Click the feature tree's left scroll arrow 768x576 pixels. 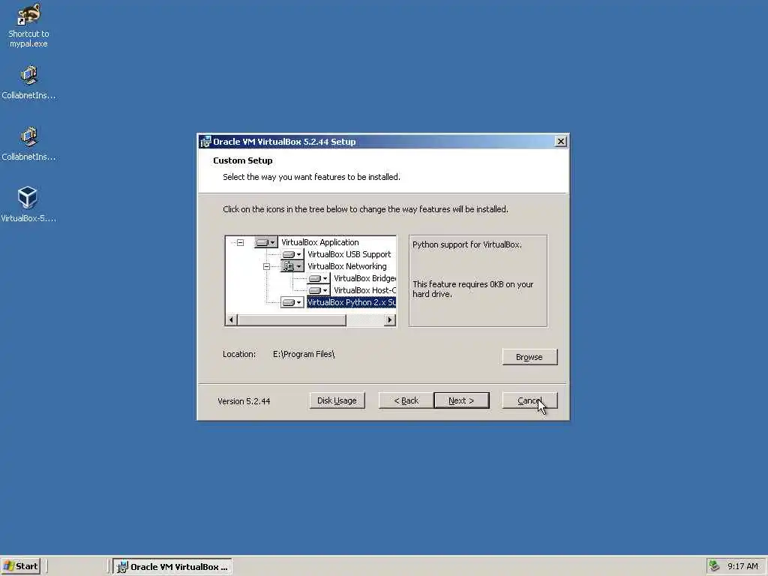231,320
